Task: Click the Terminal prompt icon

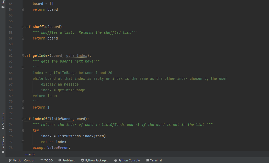Action: click(147, 160)
